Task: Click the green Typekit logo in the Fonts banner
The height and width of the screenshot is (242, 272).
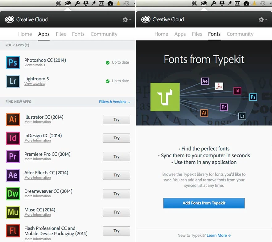Action: 165,97
